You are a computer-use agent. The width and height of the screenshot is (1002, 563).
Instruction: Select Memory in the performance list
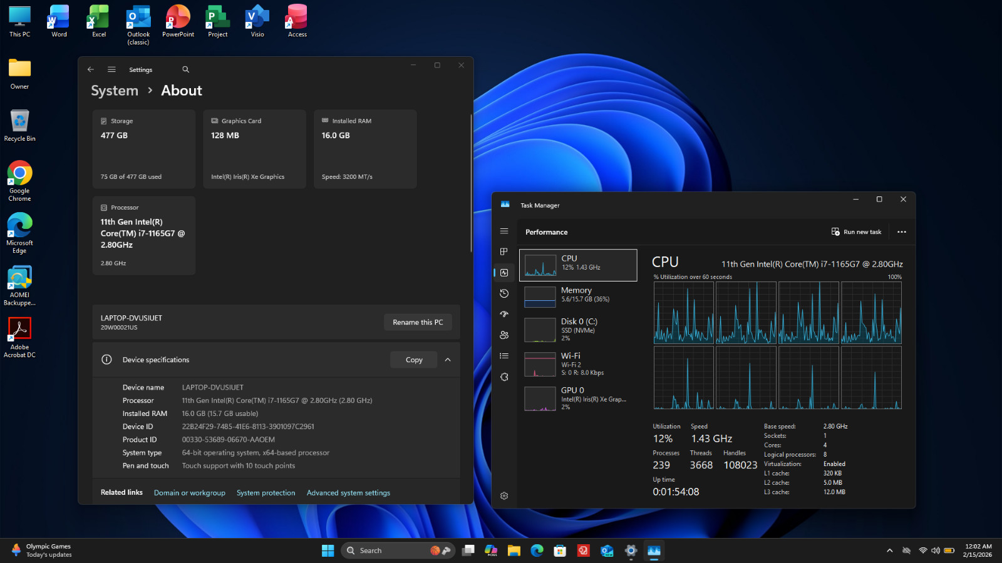coord(578,297)
